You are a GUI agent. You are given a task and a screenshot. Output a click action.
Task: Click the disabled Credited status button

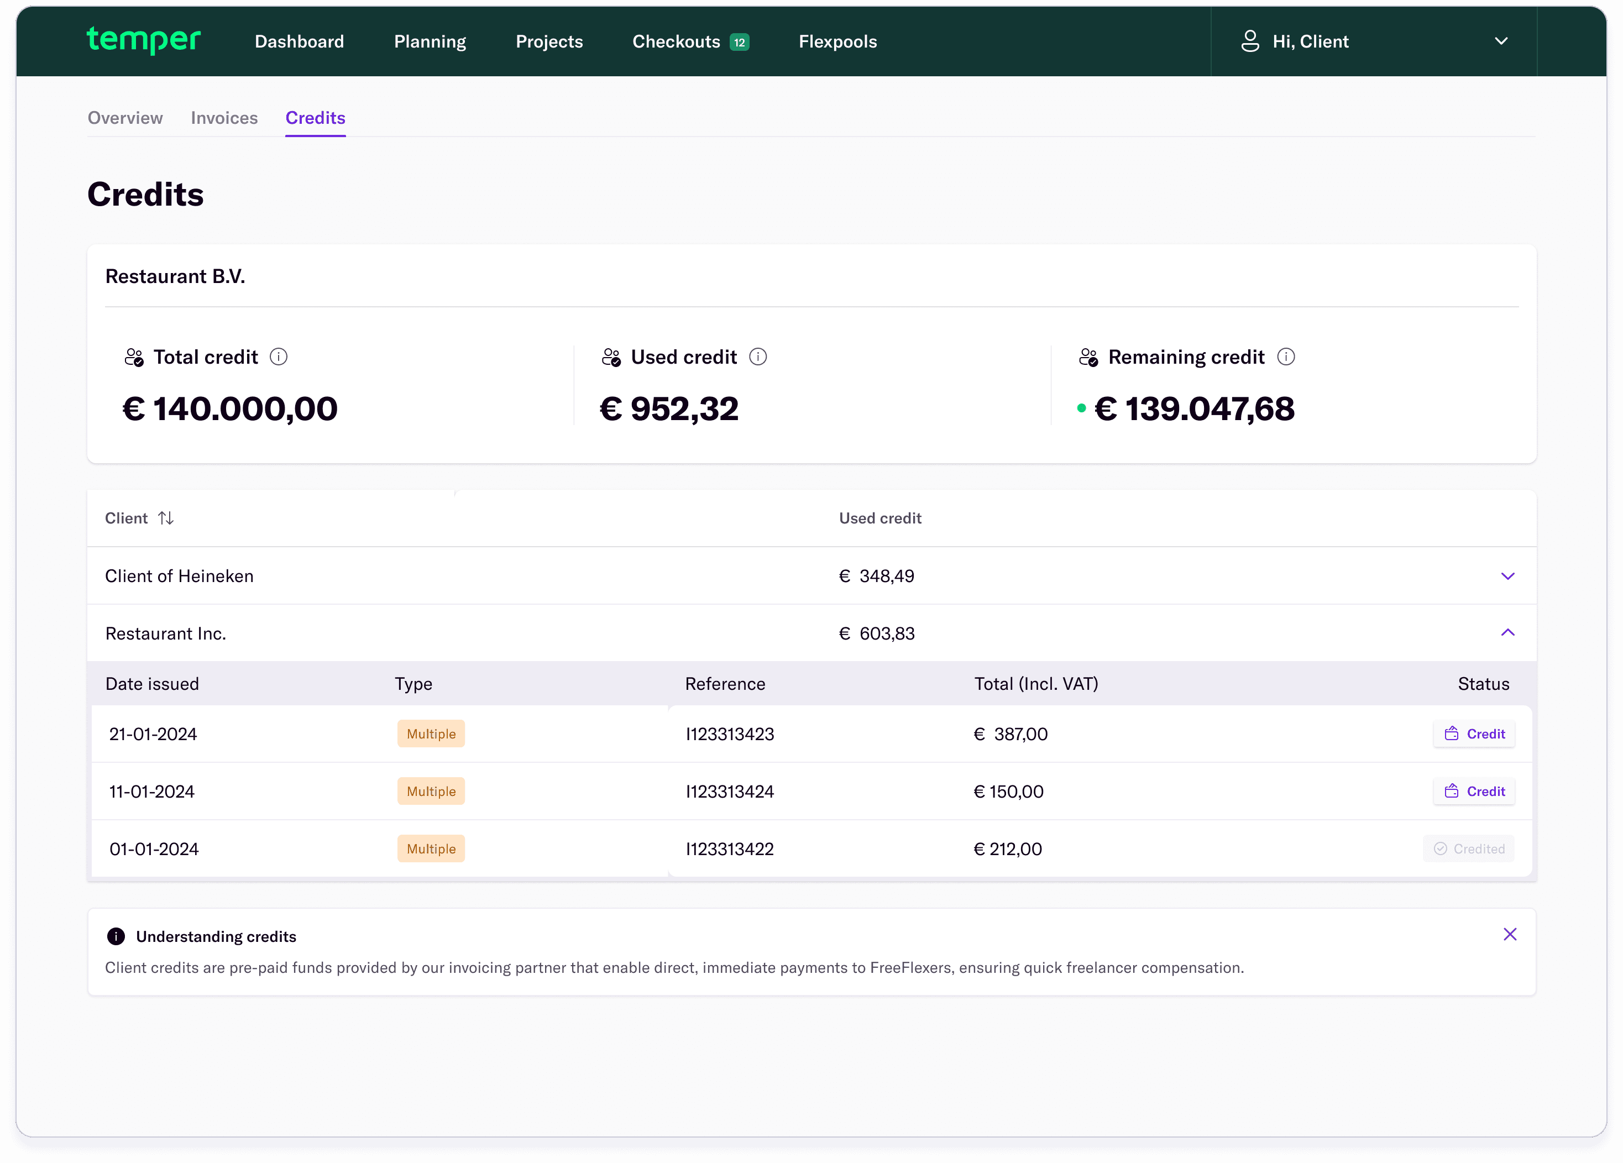[x=1468, y=849]
